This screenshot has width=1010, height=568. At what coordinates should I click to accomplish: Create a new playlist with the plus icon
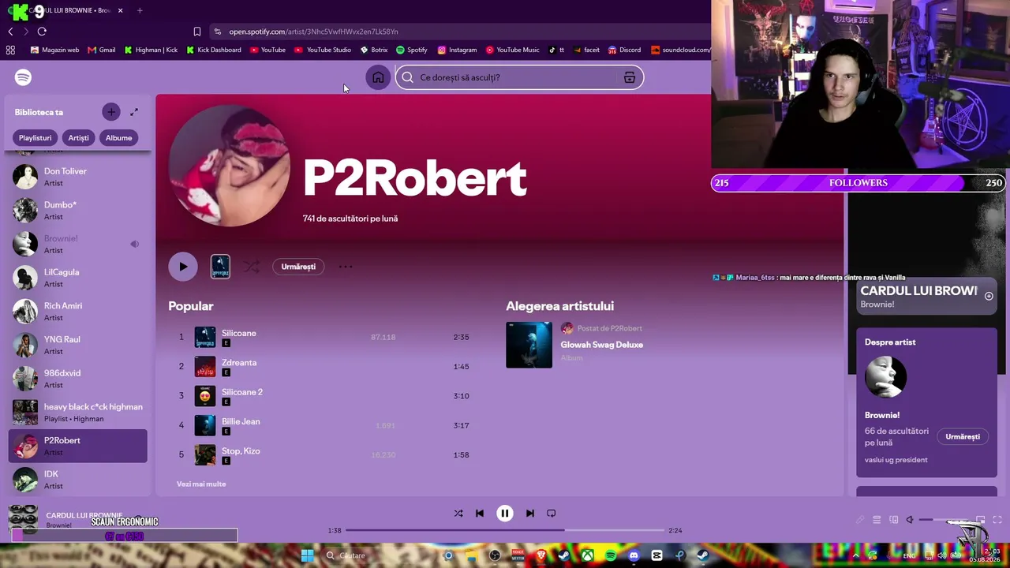(111, 112)
